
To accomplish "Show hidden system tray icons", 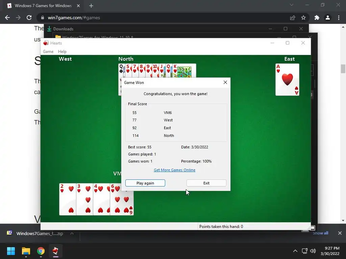I will click(295, 251).
